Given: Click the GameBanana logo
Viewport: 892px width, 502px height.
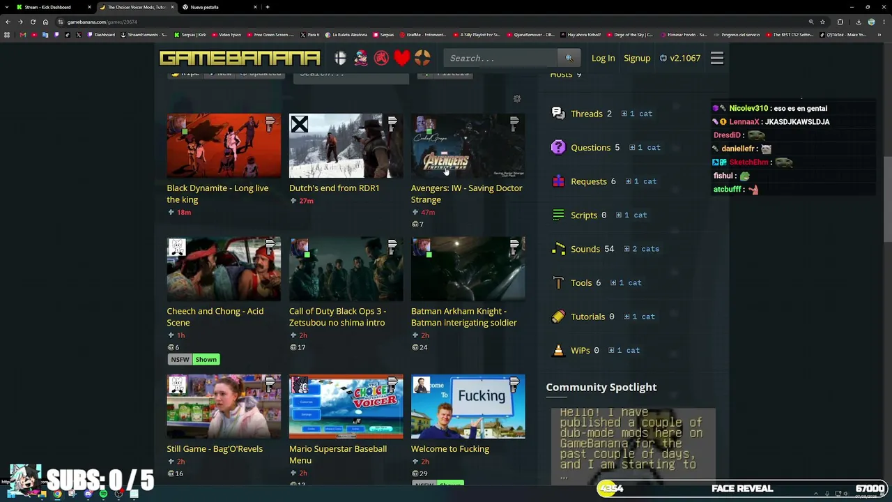Looking at the screenshot, I should coord(240,58).
